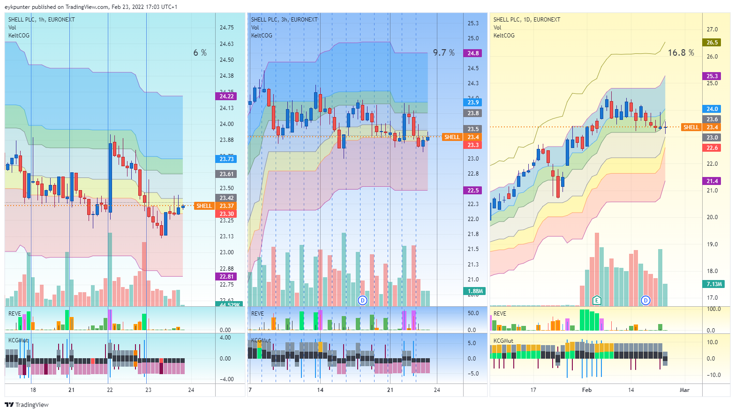The width and height of the screenshot is (735, 413).
Task: Click the blue 24.0 price label
Action: click(712, 109)
